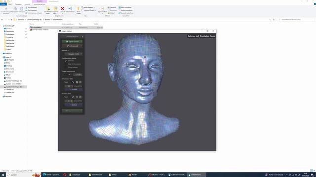Image resolution: width=316 pixels, height=177 pixels.
Task: Select the orientation comb tool
Action: (73, 82)
